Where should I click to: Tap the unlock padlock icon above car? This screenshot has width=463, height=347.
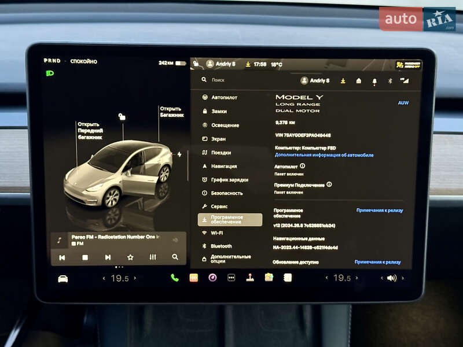pos(122,117)
